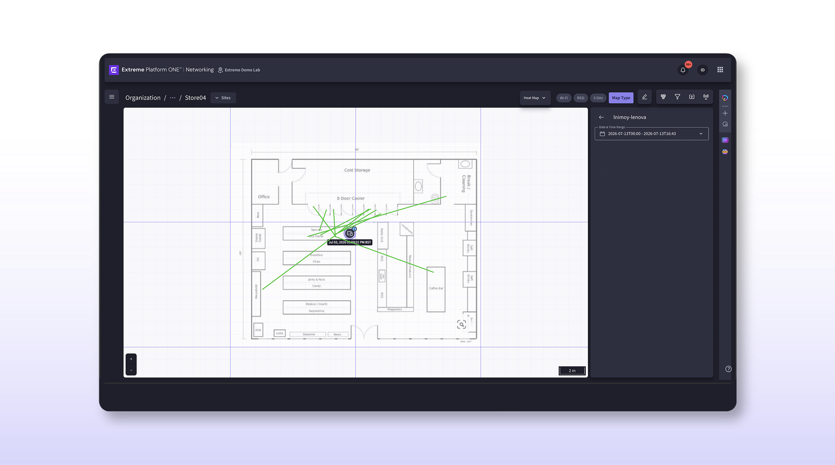
Task: Click the 8 Door Cooler label
Action: tap(351, 198)
